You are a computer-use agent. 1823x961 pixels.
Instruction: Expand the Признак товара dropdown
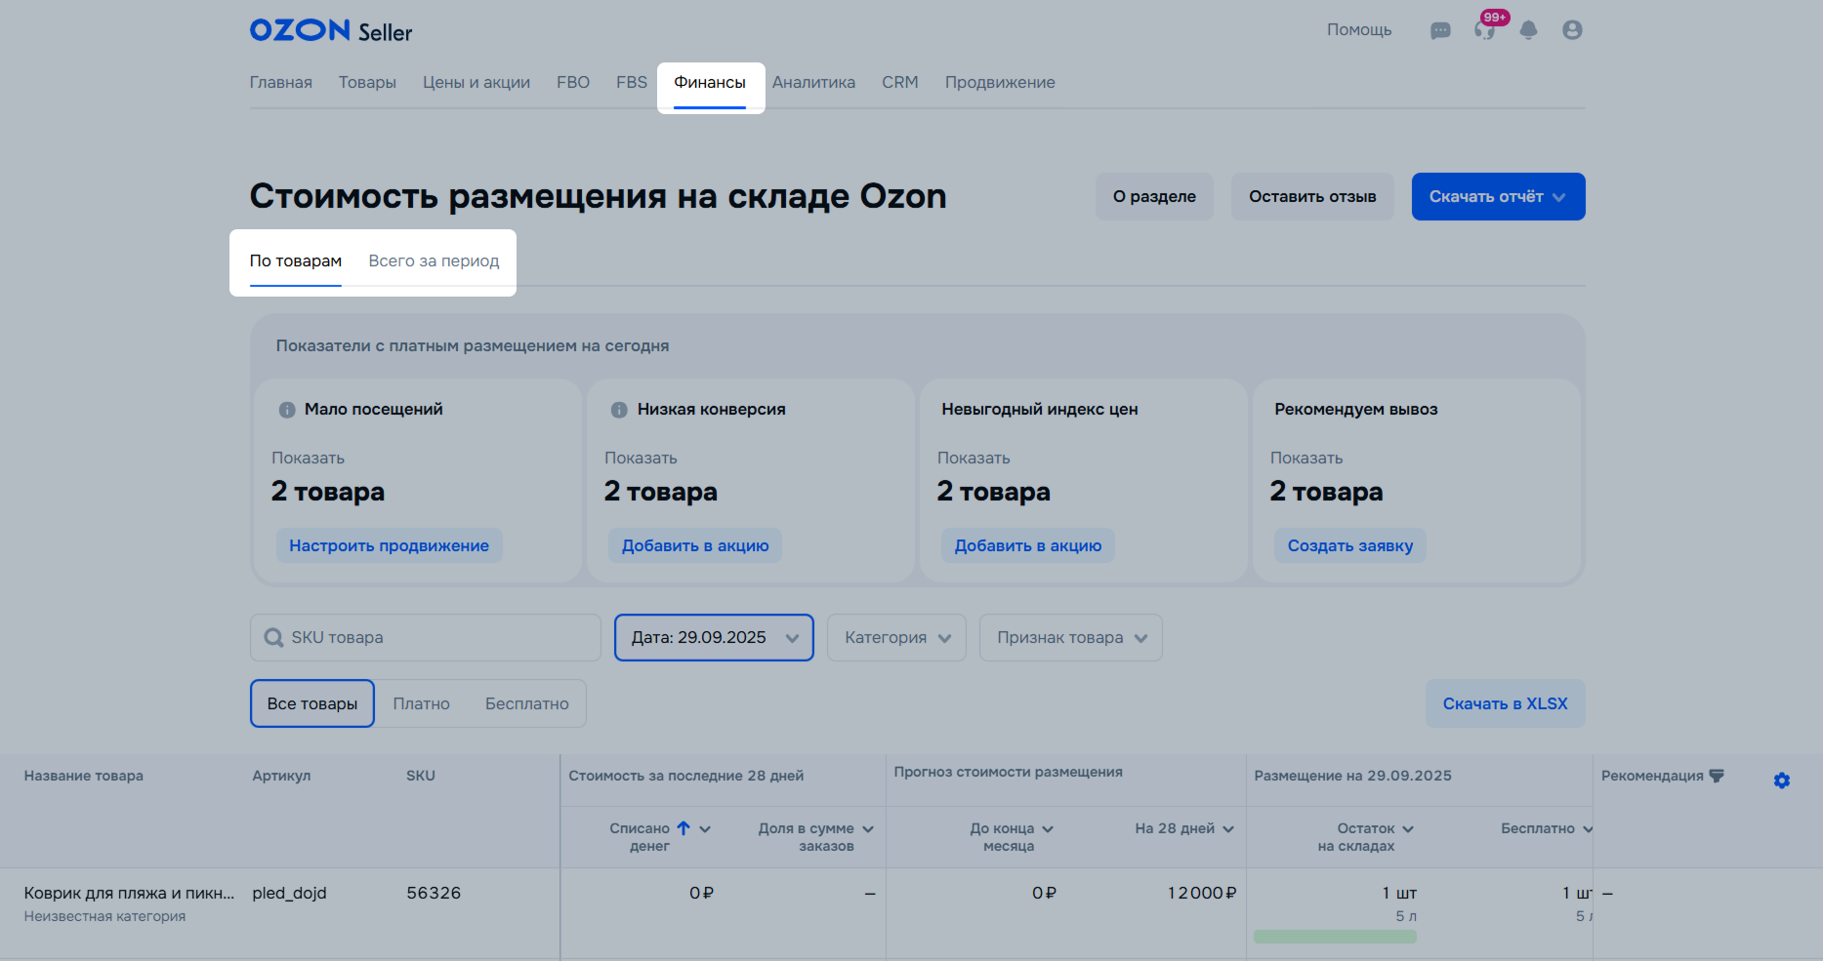pyautogui.click(x=1070, y=637)
